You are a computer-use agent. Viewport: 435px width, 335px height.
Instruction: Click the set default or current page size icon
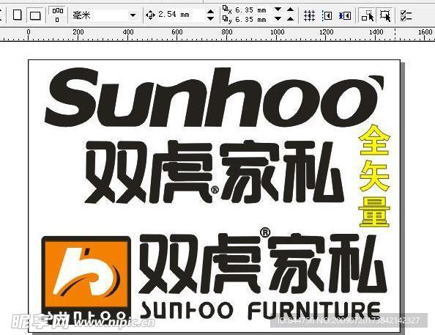click(57, 15)
